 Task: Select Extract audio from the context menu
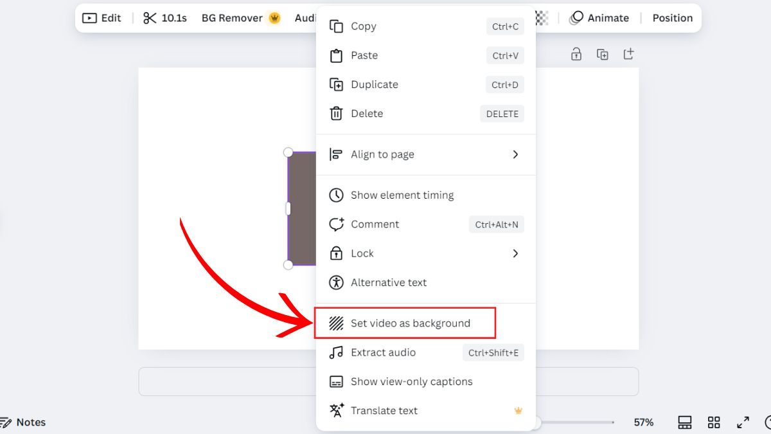(x=383, y=352)
